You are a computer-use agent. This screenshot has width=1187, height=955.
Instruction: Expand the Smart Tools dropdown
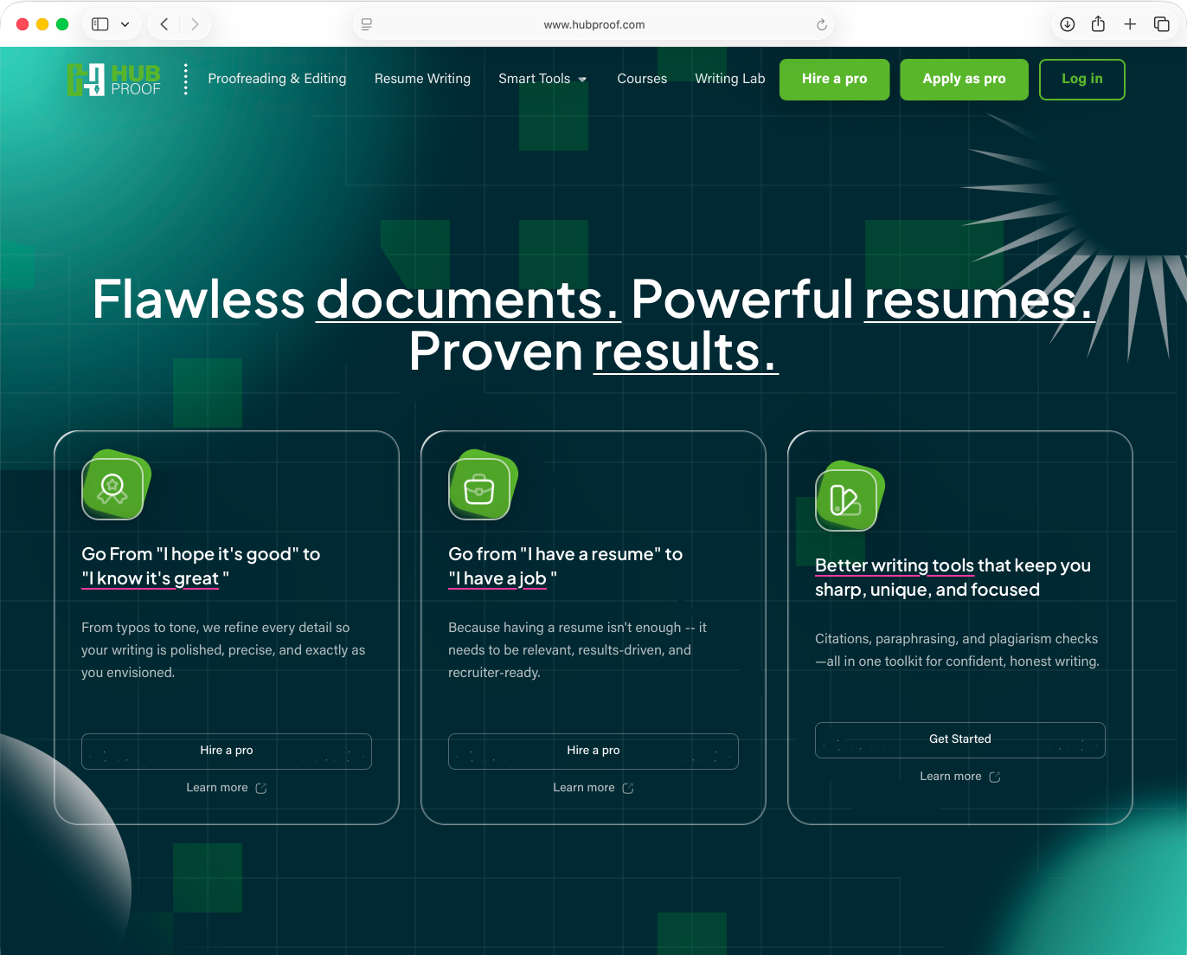542,79
